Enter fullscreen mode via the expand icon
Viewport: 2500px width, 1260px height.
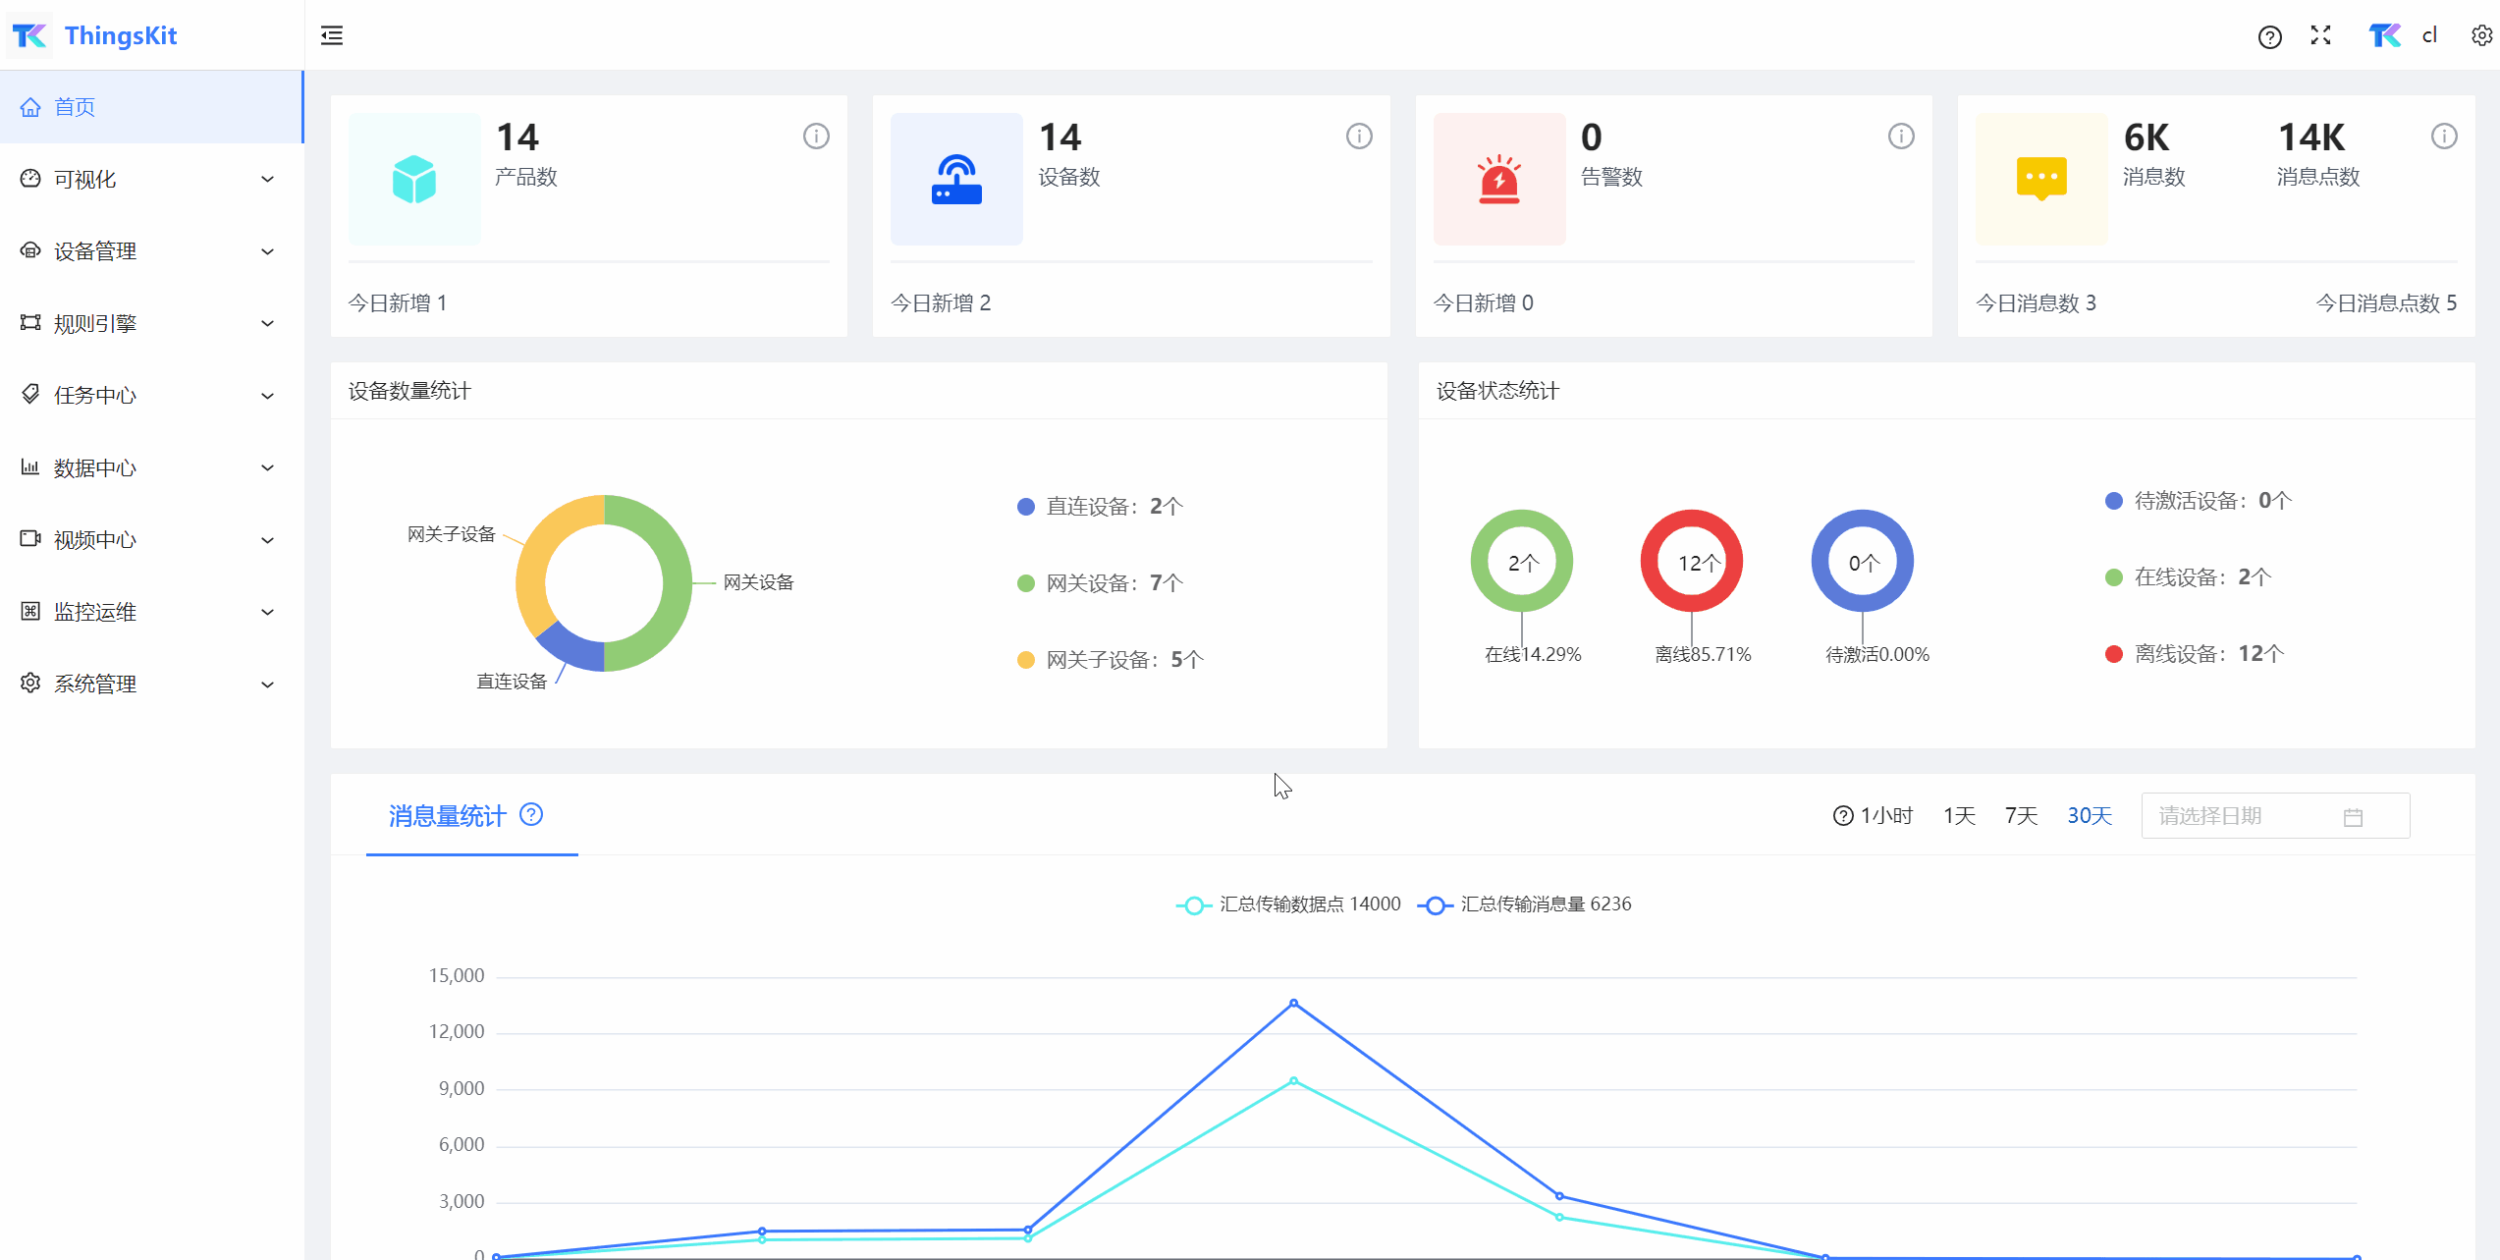(2320, 35)
